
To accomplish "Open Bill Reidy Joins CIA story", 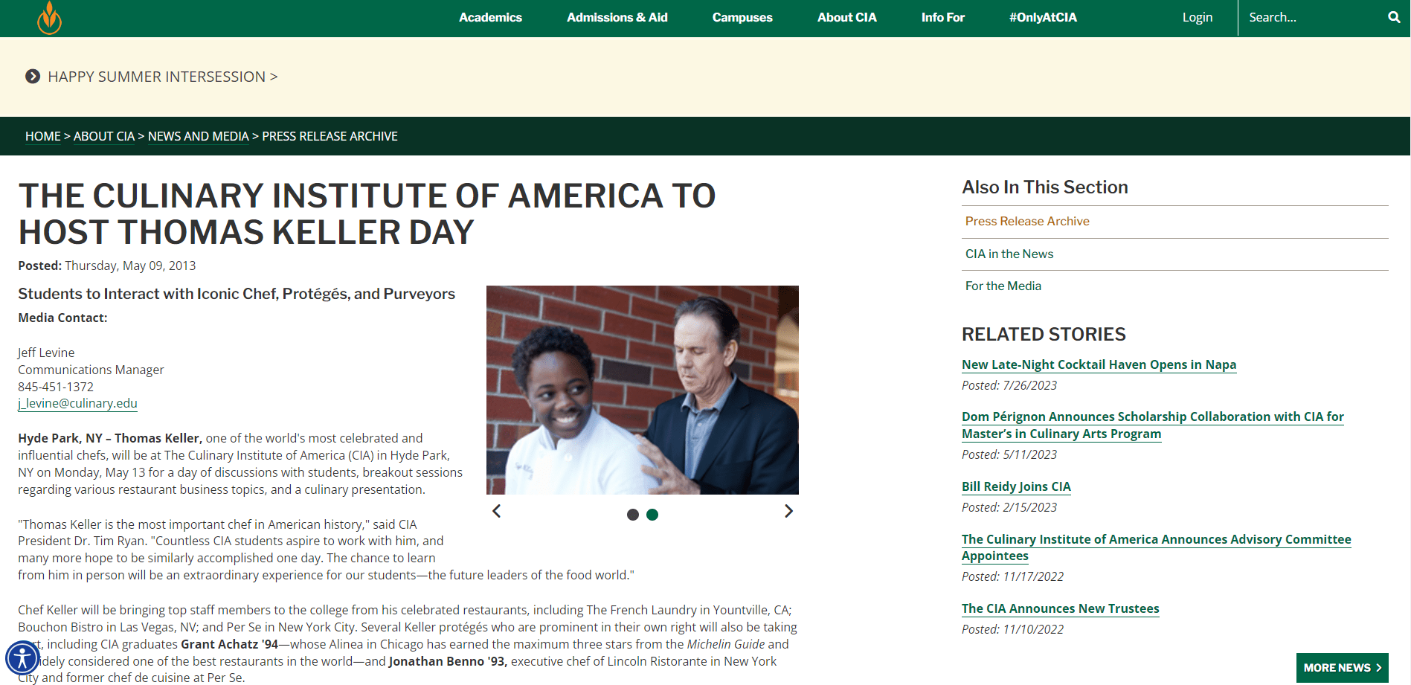I will click(1016, 486).
